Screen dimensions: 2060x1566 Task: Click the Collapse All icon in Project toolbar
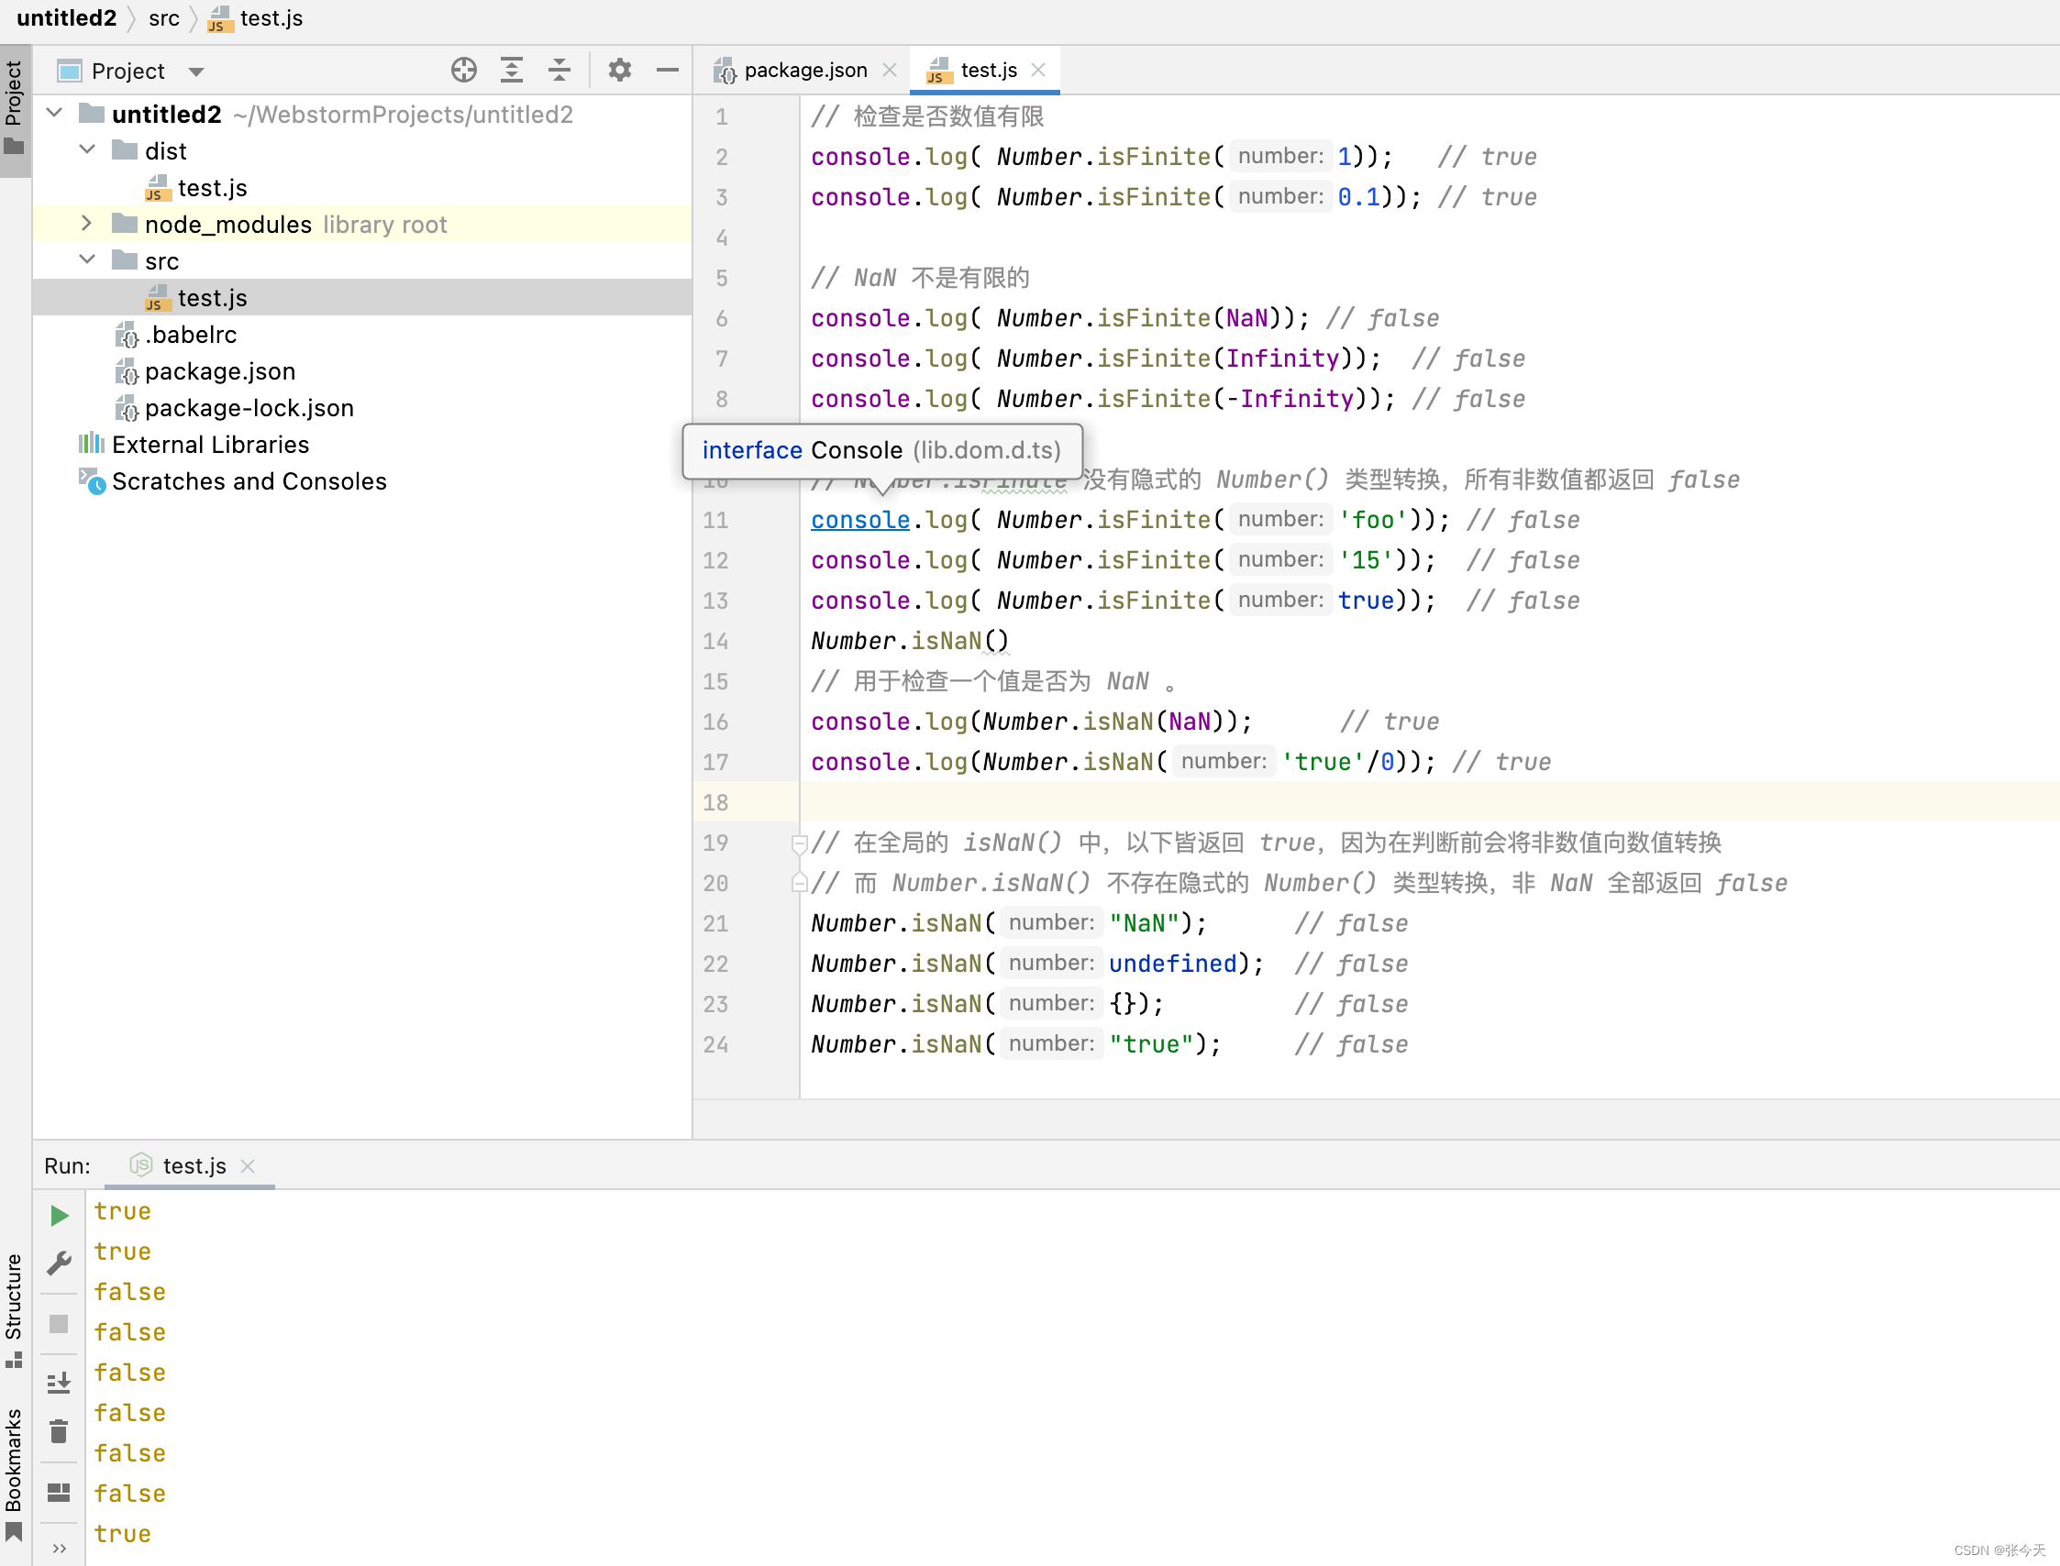tap(559, 70)
